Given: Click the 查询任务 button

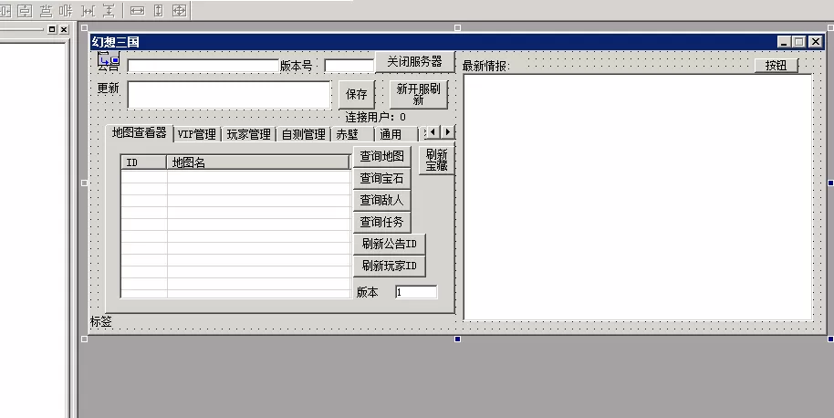Looking at the screenshot, I should (382, 222).
